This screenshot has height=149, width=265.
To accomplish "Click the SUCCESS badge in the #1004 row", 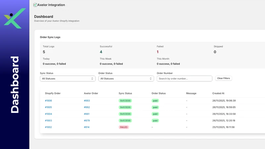I will 125,114.
